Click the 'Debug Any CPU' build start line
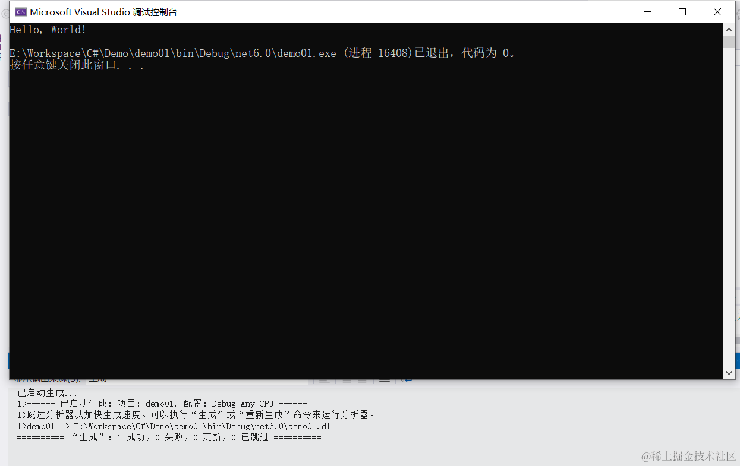740x466 pixels. [x=162, y=404]
